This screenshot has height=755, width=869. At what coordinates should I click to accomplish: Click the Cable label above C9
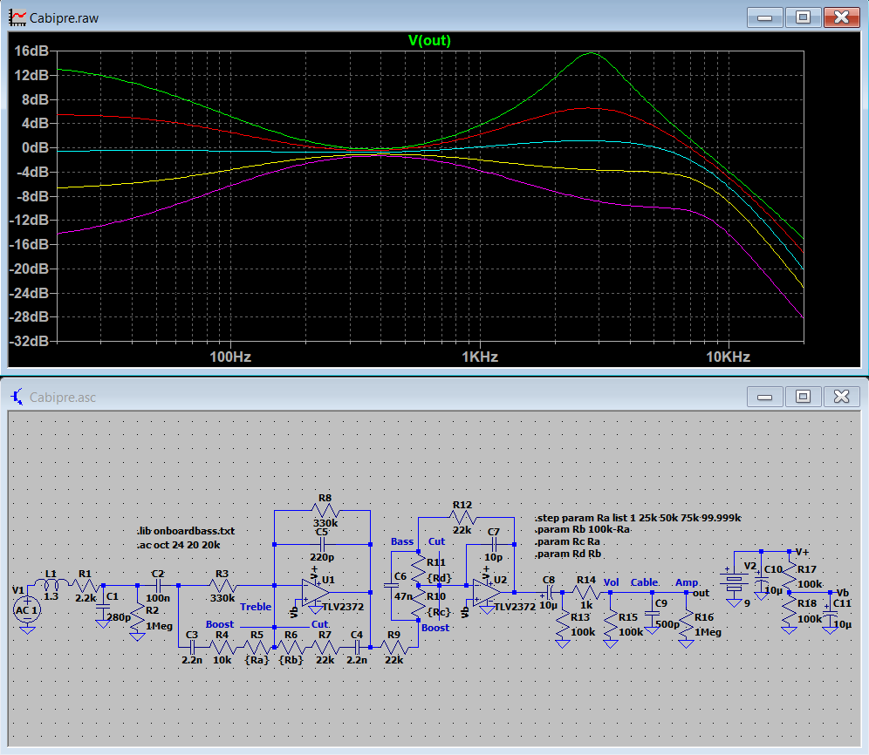pos(645,582)
